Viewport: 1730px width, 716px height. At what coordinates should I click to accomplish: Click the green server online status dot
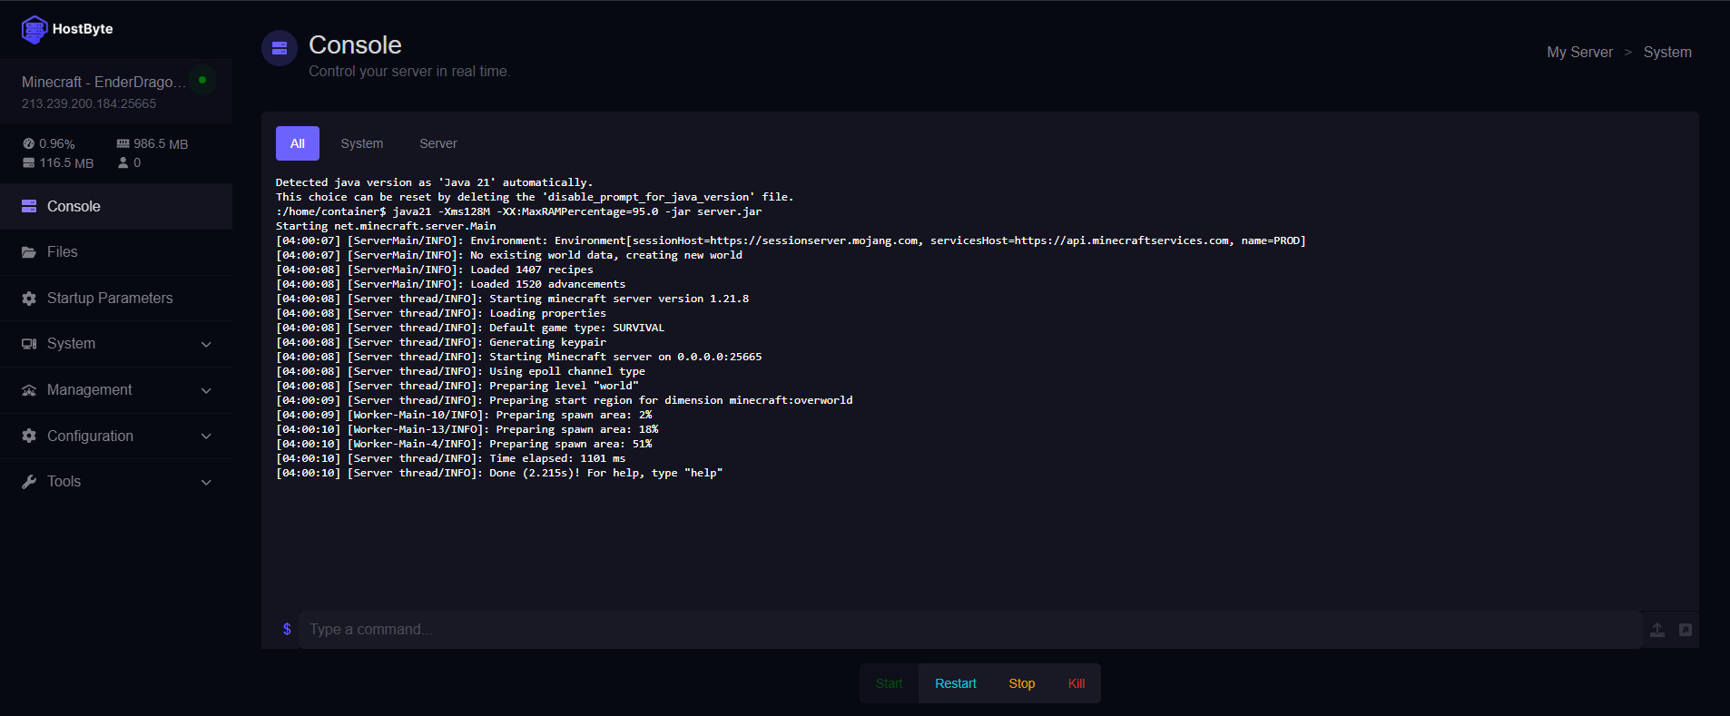[202, 80]
